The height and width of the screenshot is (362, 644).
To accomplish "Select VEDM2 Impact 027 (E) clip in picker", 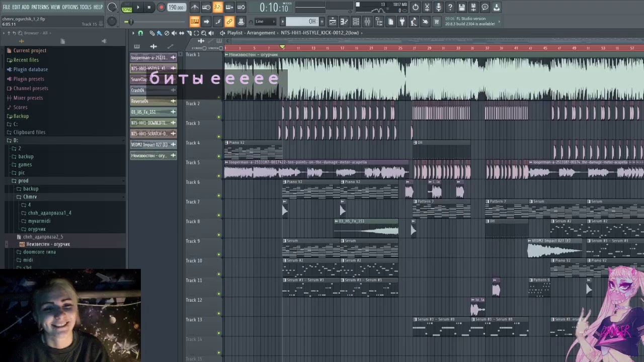I will 153,144.
